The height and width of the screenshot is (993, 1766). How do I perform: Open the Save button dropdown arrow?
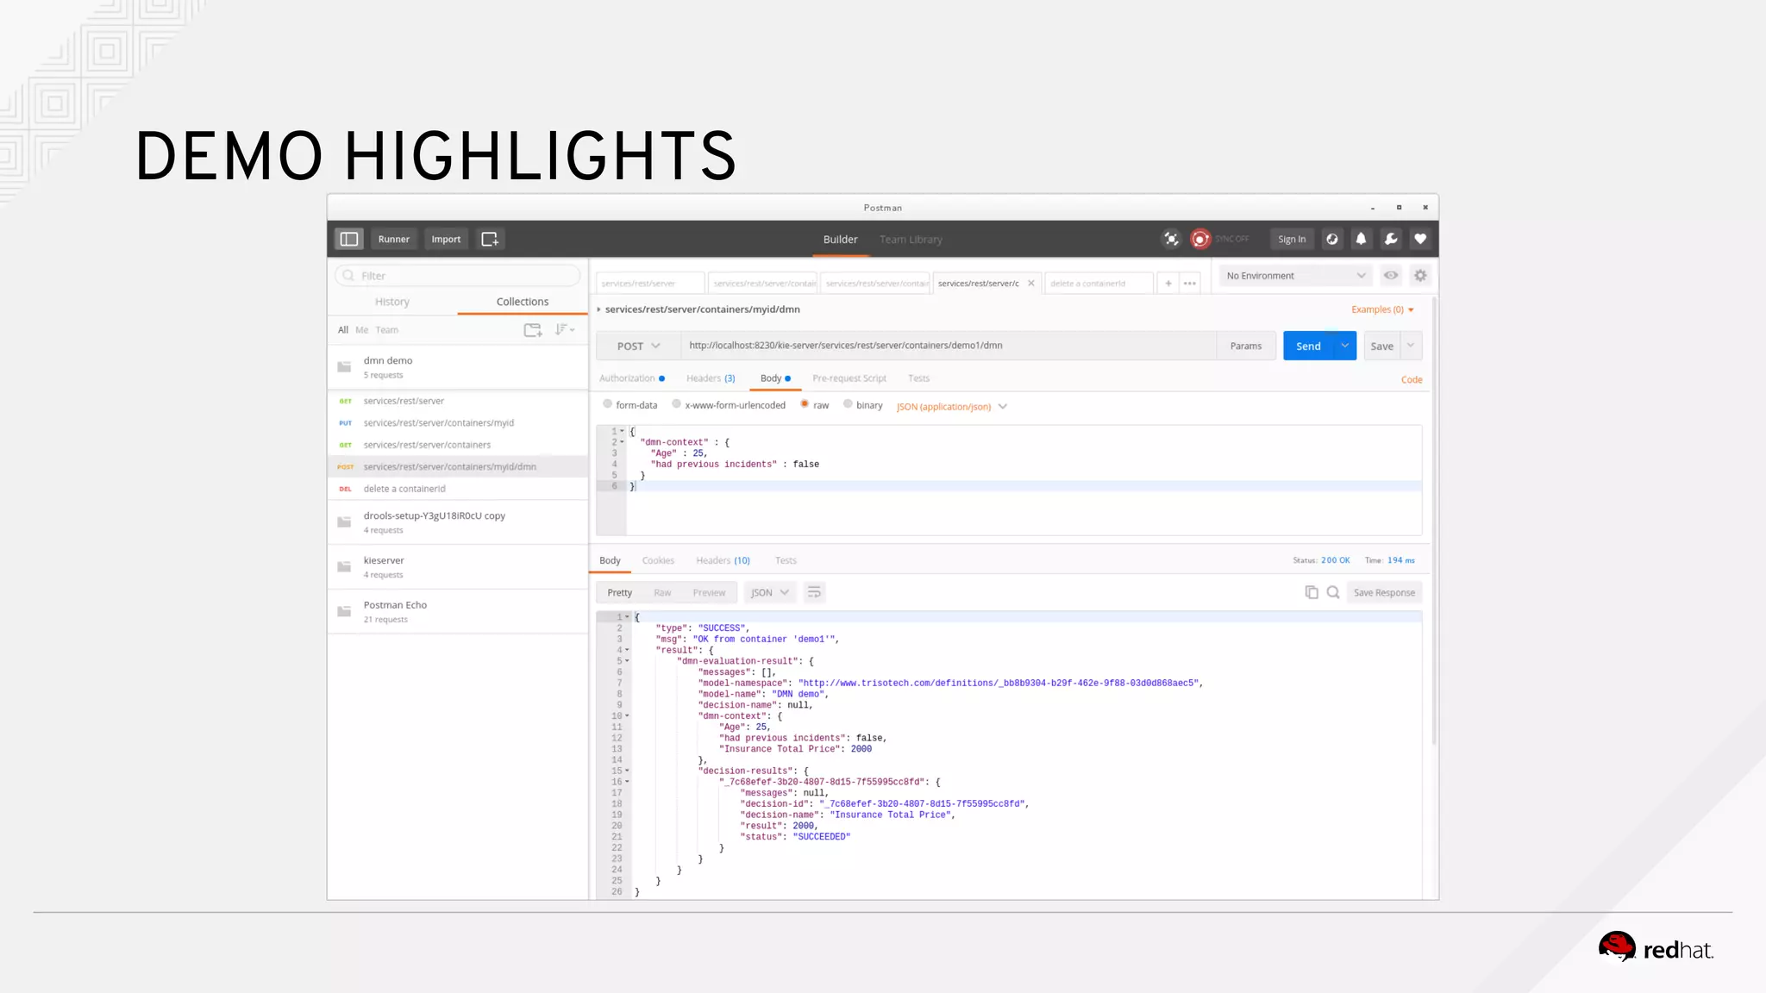tap(1411, 346)
